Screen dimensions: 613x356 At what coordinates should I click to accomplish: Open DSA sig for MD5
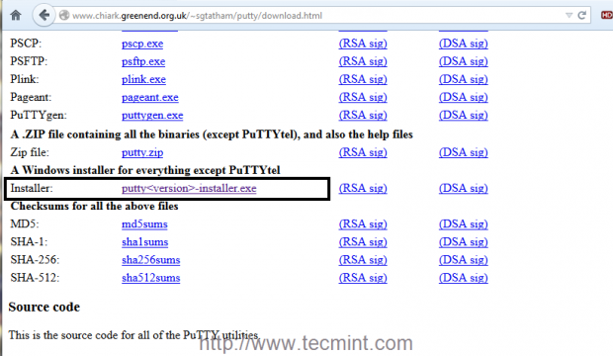click(x=464, y=224)
